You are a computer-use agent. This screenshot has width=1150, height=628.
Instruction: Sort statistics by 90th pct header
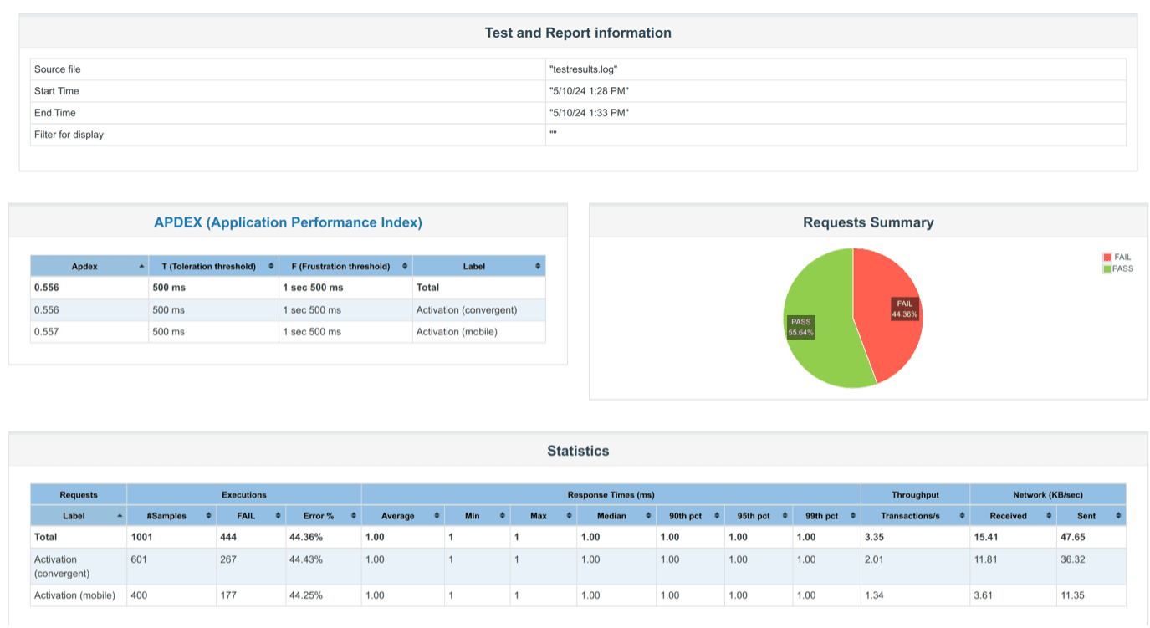point(685,516)
